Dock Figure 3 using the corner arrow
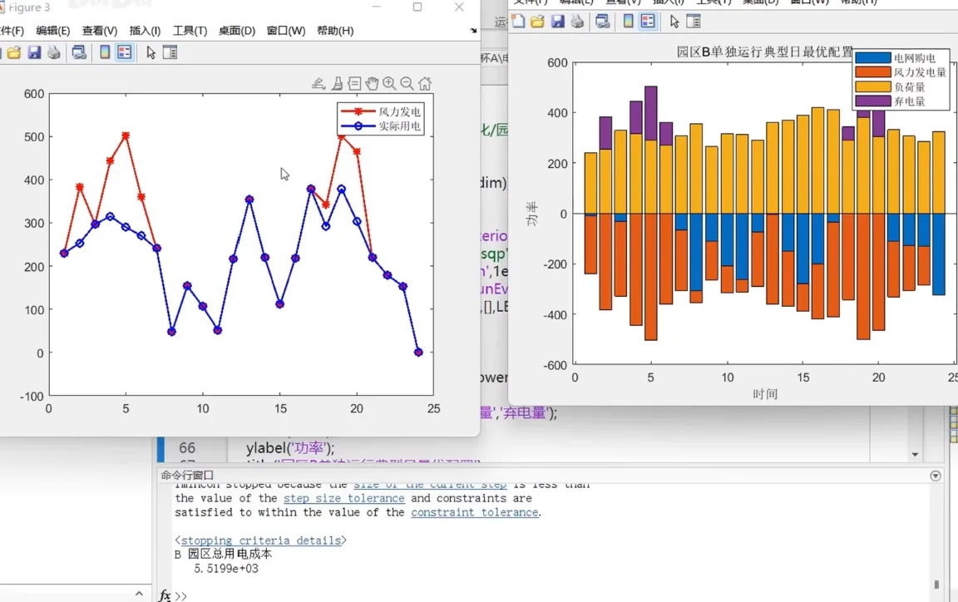This screenshot has height=602, width=958. 473,31
